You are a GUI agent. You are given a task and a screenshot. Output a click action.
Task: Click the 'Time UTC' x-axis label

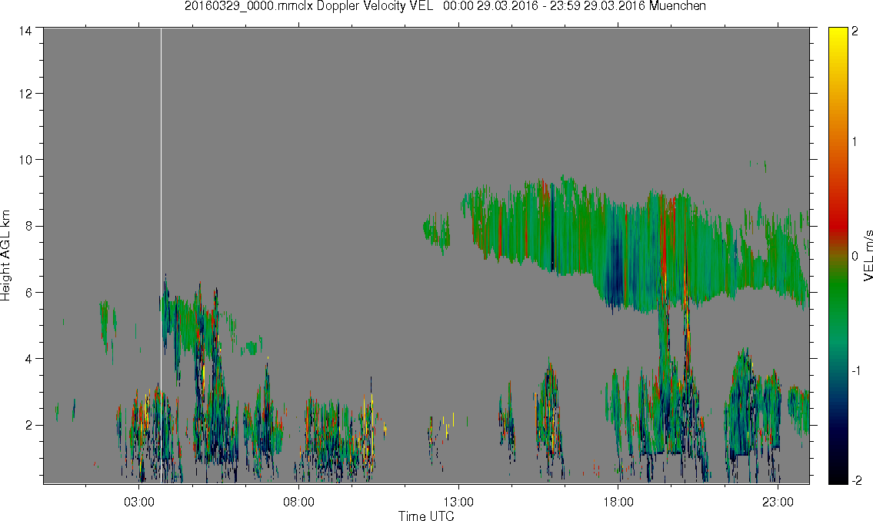pos(426,516)
